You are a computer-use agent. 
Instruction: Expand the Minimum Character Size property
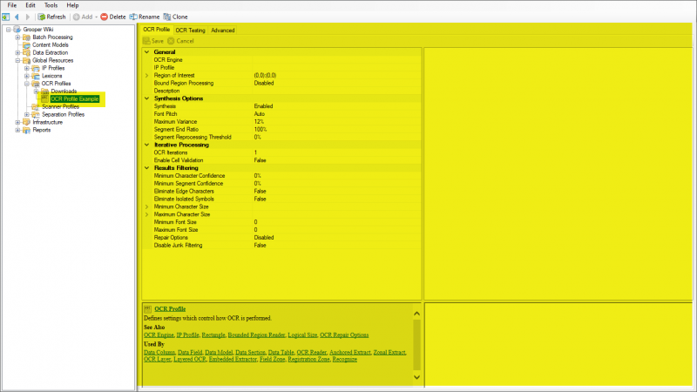[x=146, y=206]
